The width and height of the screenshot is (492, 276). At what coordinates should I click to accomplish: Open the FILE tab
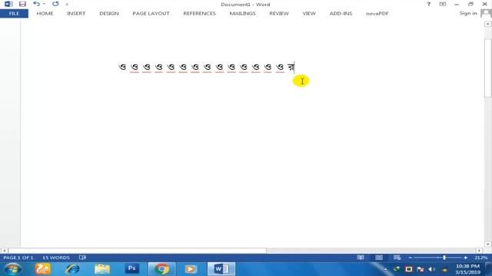14,14
